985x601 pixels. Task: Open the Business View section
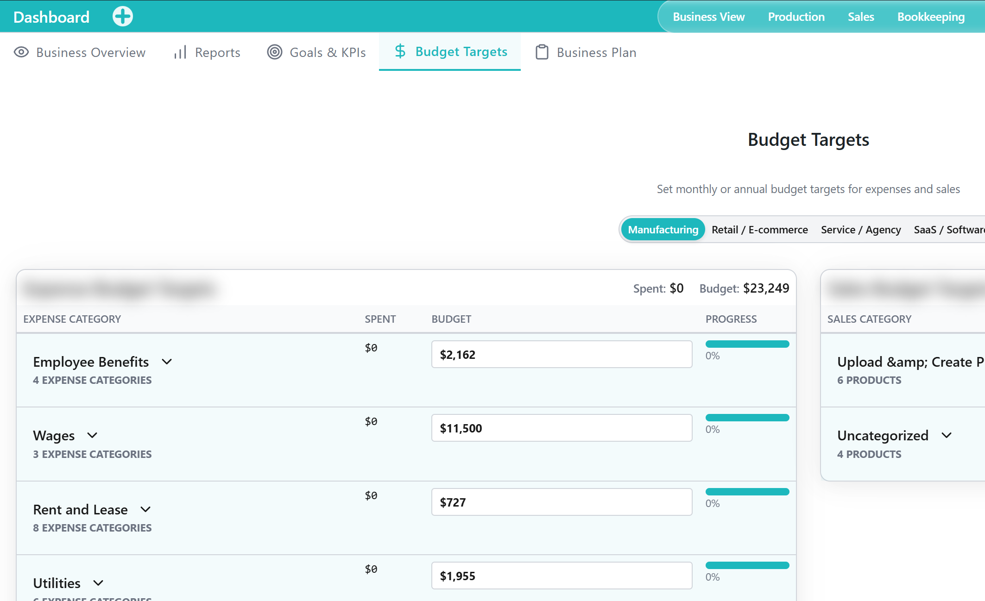pos(708,17)
